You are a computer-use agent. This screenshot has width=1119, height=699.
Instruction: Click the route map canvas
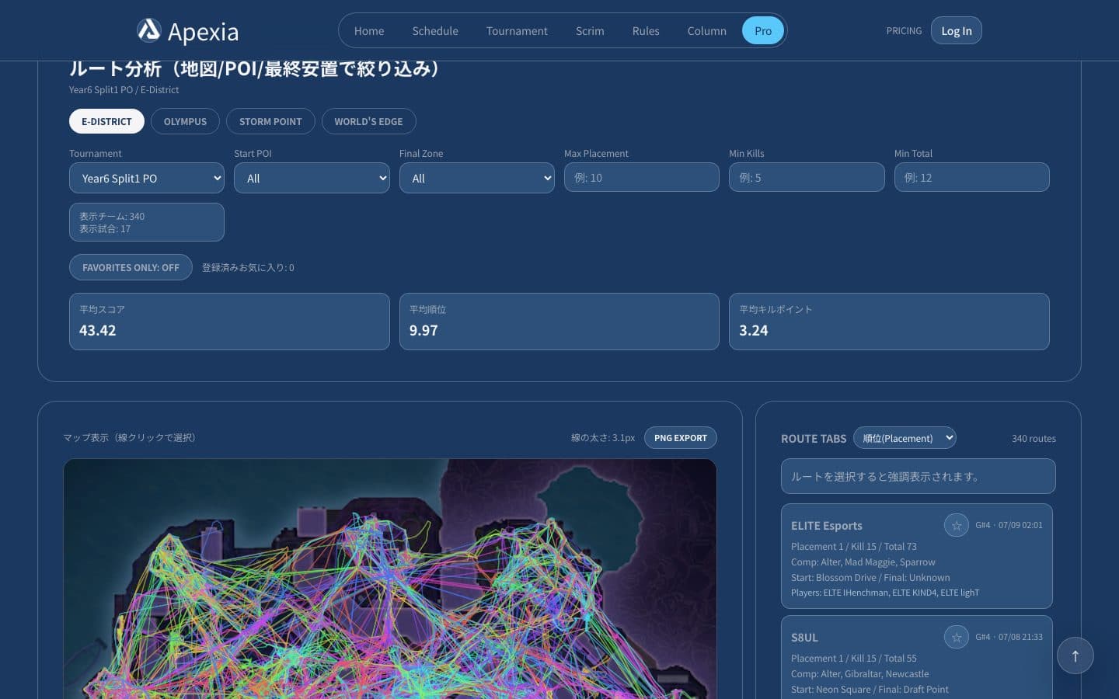(390, 579)
